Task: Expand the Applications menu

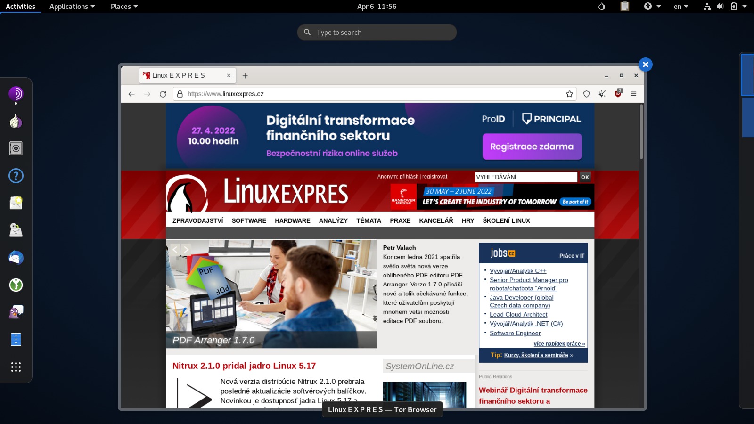Action: (72, 7)
